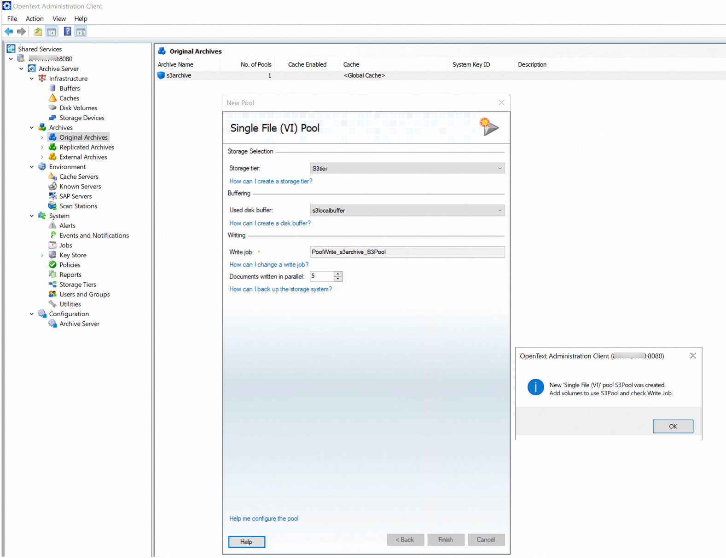
Task: Select Archive Server under Configuration
Action: pyautogui.click(x=79, y=324)
